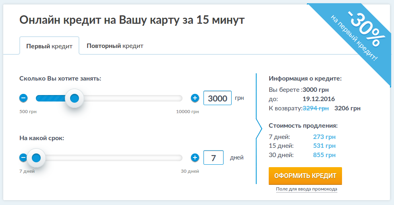Click the loan term slider handle
Image resolution: width=394 pixels, height=205 pixels.
36,157
